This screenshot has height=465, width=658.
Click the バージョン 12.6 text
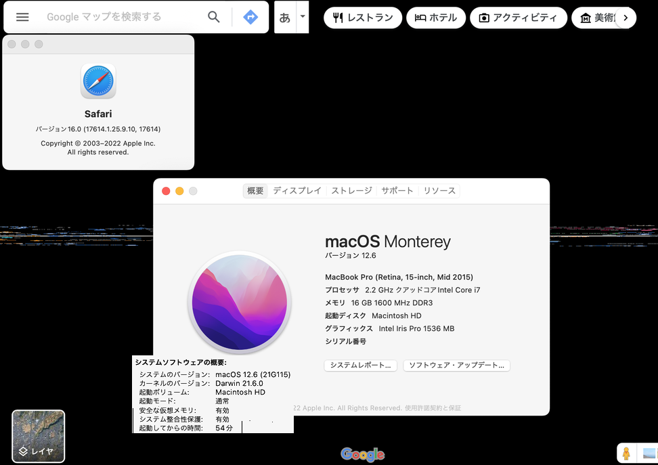click(x=351, y=256)
